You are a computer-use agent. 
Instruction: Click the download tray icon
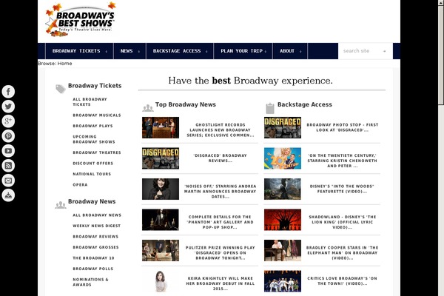(x=8, y=195)
